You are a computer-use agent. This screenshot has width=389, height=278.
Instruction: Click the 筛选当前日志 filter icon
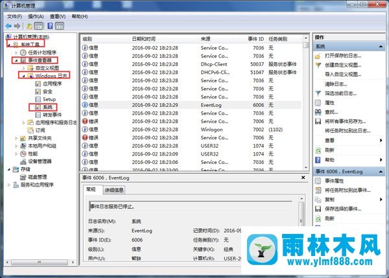[318, 93]
